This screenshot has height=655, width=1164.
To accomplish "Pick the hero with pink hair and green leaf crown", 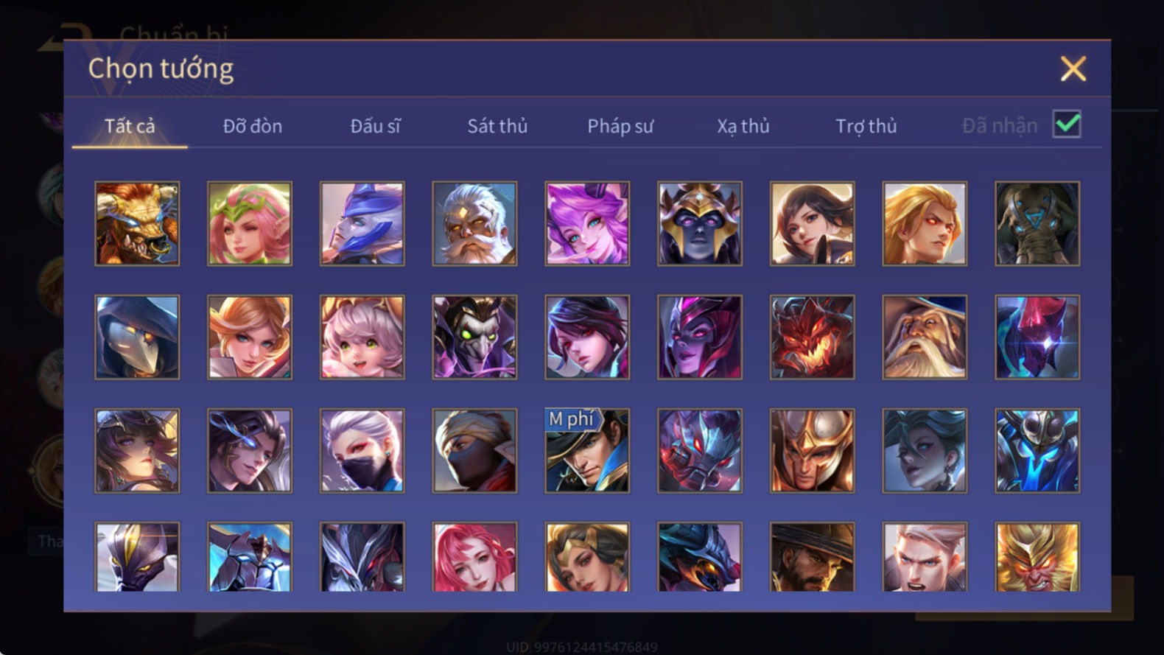I will point(250,224).
